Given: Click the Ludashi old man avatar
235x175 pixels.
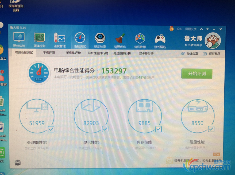Looking at the screenshot, I should click(213, 40).
